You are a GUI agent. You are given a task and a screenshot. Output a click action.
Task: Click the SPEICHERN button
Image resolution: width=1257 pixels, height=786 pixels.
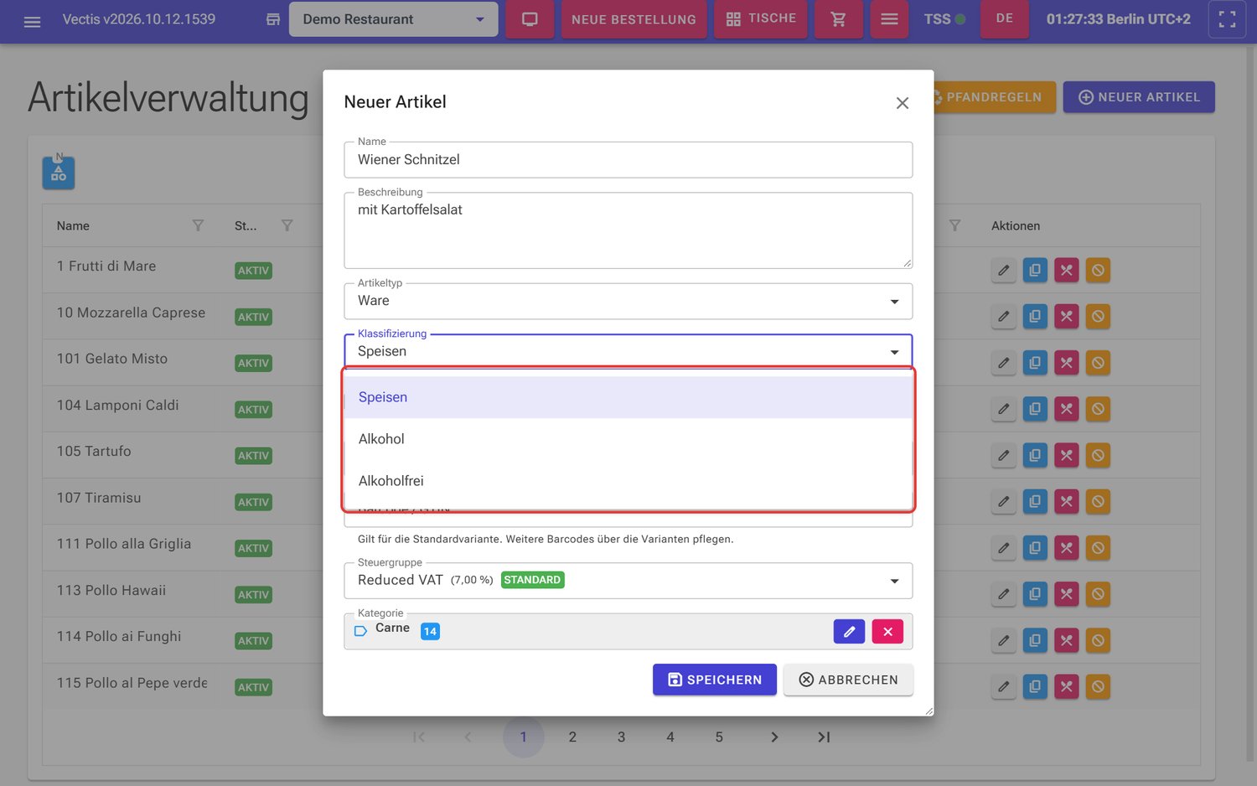(714, 680)
